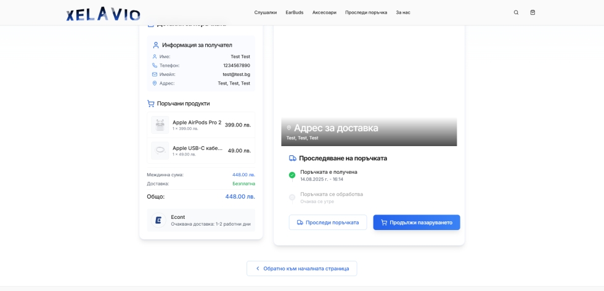This screenshot has height=291, width=604.
Task: Click the Междинна сума 448.00 лв. value
Action: (x=243, y=175)
